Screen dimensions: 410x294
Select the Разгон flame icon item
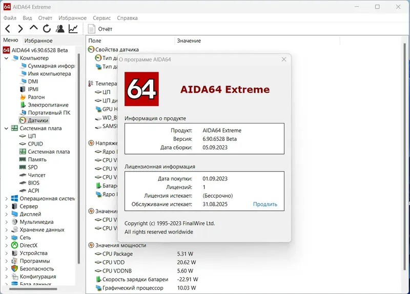pos(23,97)
